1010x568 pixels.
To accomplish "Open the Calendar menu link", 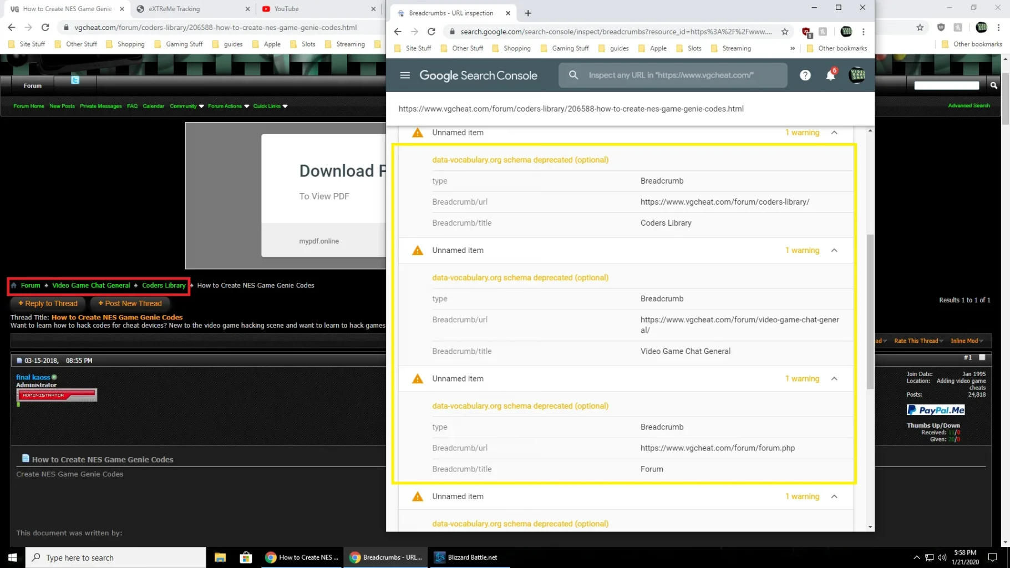I will tap(154, 106).
